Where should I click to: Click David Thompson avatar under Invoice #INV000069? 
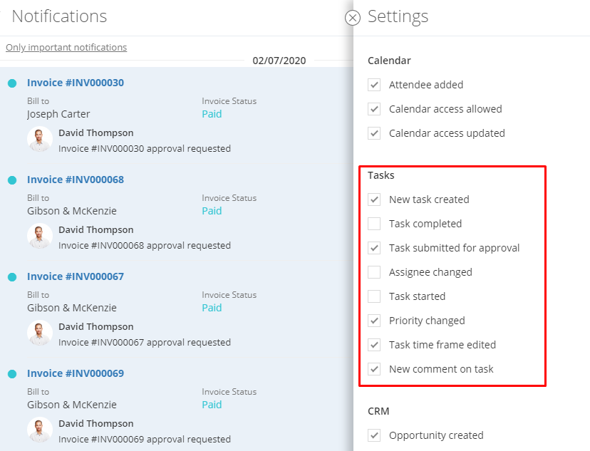pos(39,430)
